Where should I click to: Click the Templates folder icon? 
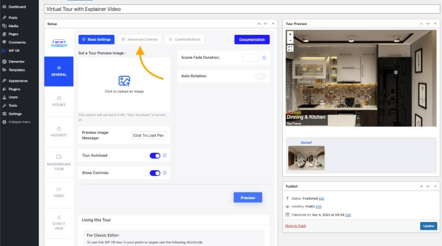click(x=4, y=70)
